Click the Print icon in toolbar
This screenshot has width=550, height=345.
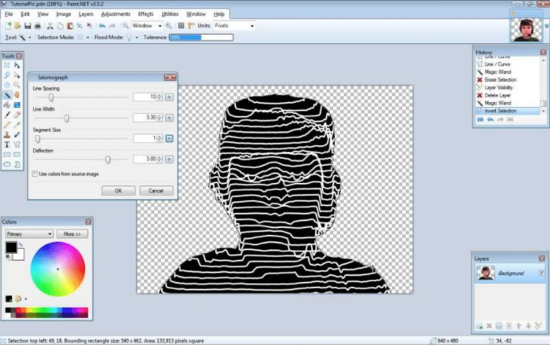pyautogui.click(x=38, y=26)
